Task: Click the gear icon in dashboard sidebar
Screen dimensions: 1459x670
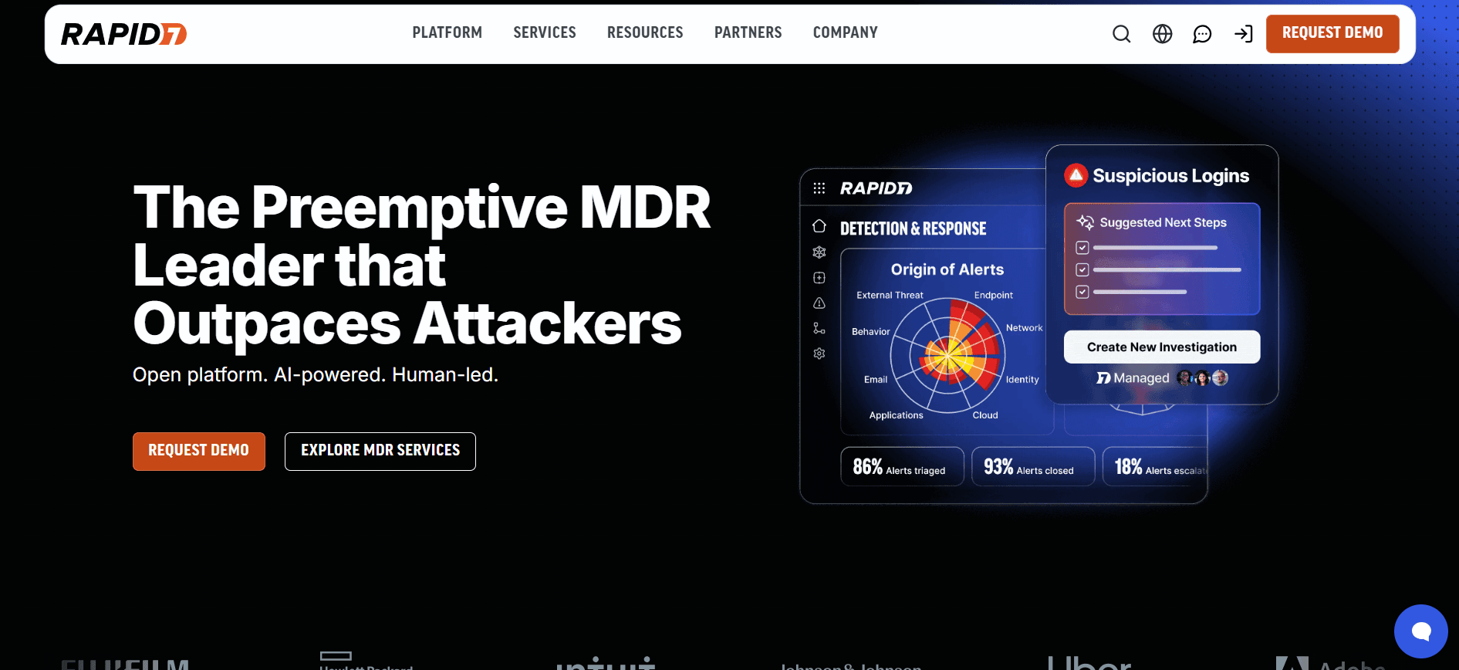Action: pos(819,354)
